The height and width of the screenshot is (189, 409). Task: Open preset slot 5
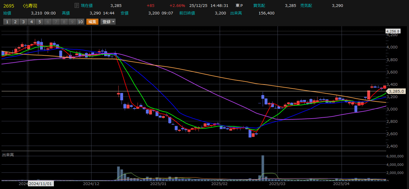click(x=39, y=22)
